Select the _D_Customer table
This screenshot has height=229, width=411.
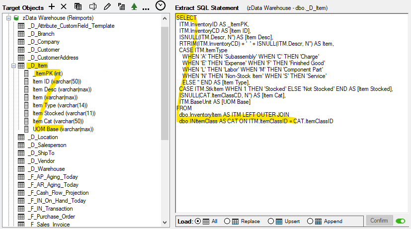[44, 50]
